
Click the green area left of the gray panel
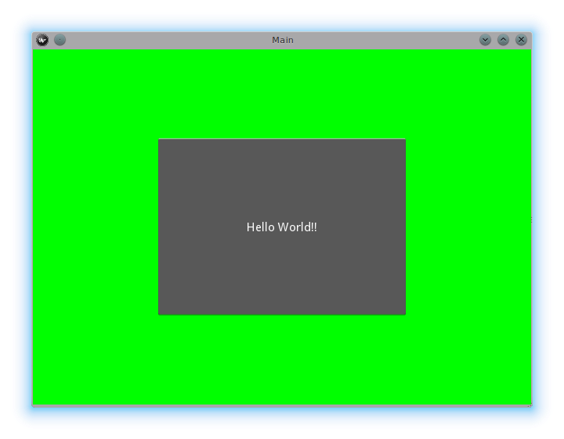click(x=94, y=227)
